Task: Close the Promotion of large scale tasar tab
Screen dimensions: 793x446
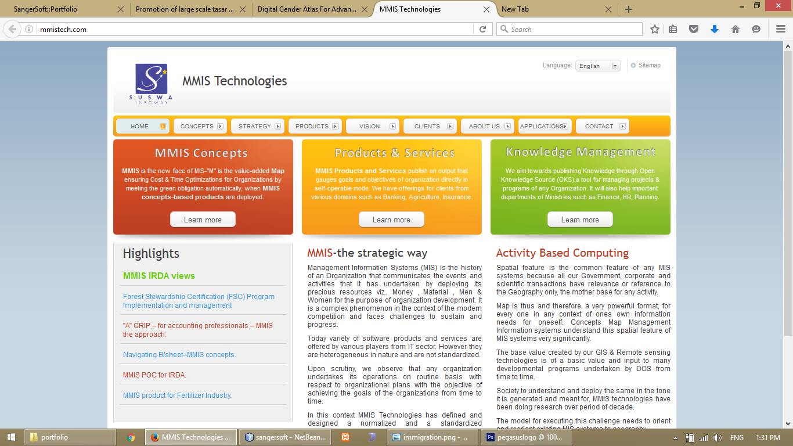Action: point(242,9)
